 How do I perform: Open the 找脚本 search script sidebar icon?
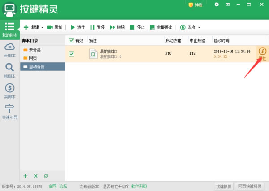(x=9, y=70)
